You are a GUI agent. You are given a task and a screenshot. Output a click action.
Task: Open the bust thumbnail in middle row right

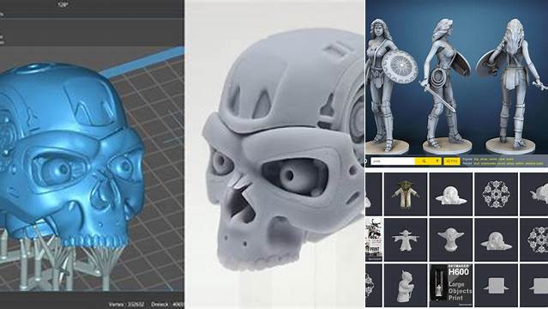tap(496, 239)
